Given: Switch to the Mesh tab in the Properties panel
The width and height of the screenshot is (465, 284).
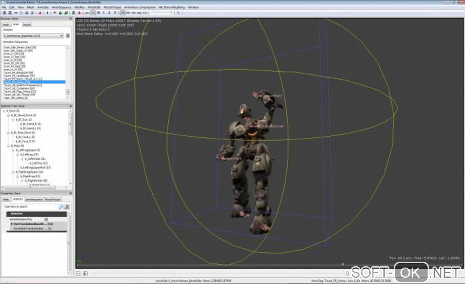Looking at the screenshot, I should [6, 199].
